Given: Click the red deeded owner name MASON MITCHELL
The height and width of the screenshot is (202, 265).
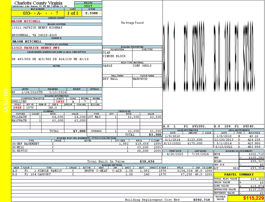Looking at the screenshot, I should (x=26, y=21).
